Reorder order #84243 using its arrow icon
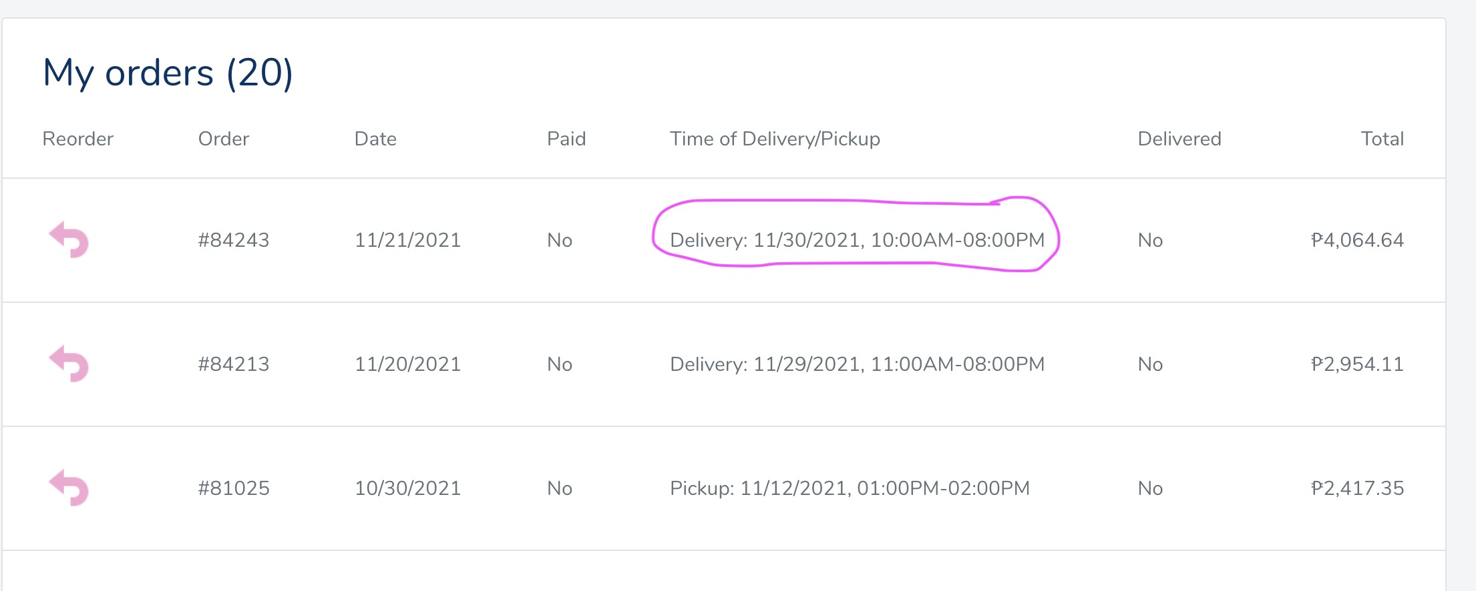This screenshot has height=591, width=1476. click(69, 239)
